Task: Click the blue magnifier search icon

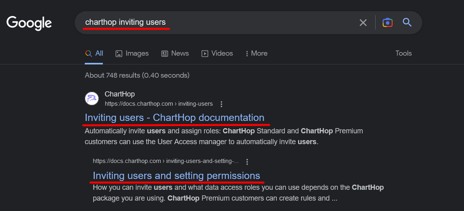Action: click(x=407, y=22)
